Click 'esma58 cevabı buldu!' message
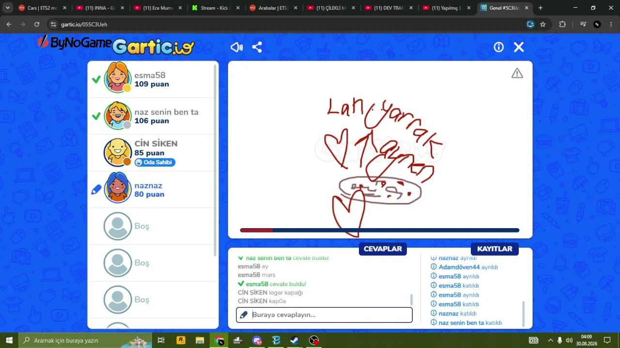 [x=272, y=284]
